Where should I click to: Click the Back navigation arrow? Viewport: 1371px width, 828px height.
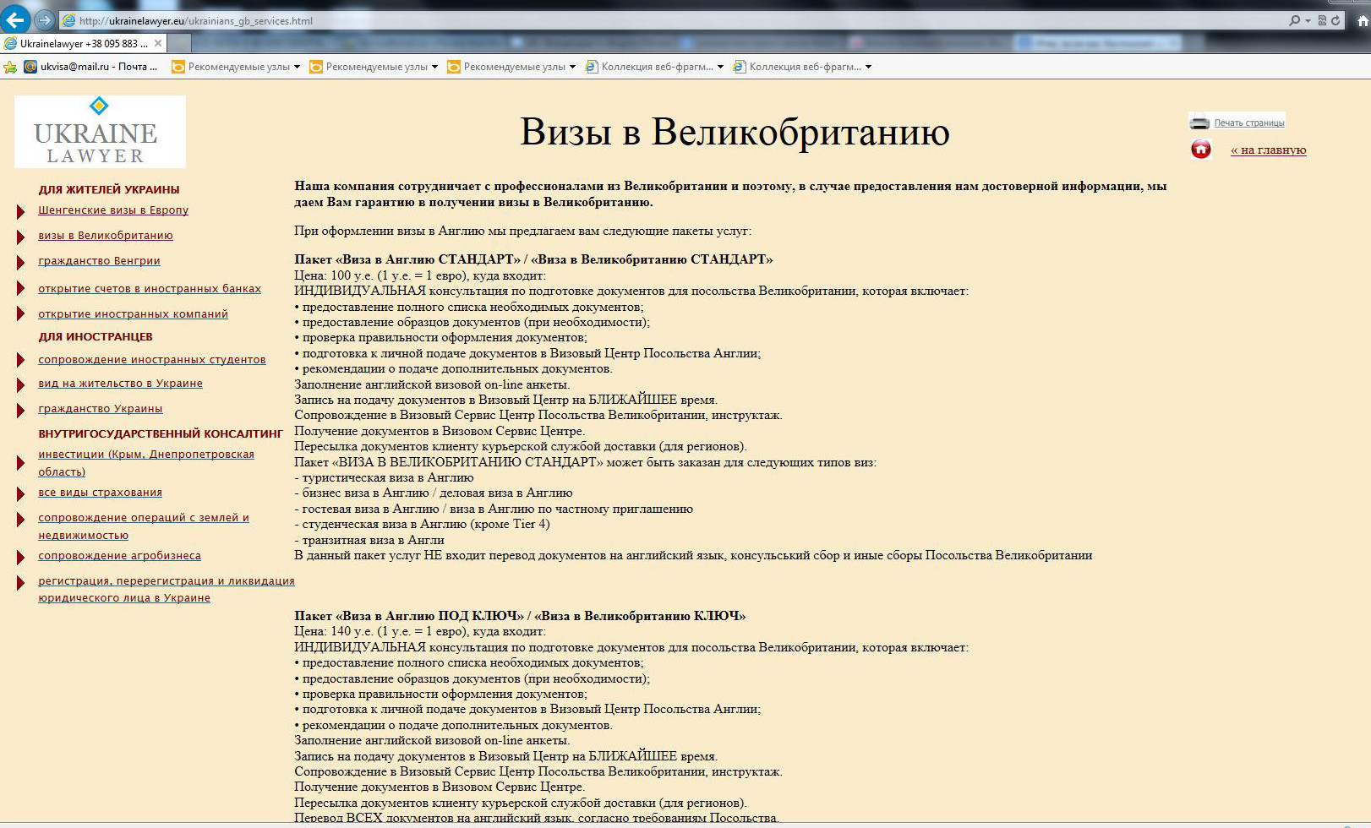point(14,19)
